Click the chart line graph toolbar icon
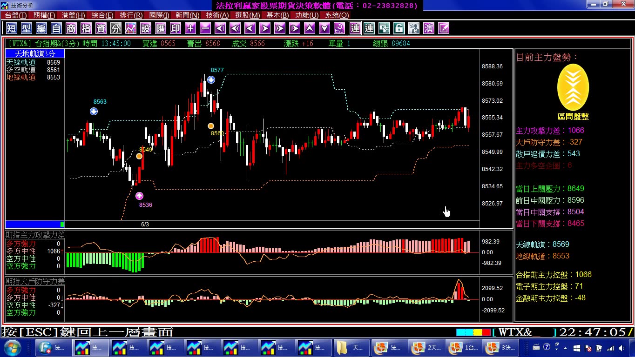Image resolution: width=635 pixels, height=357 pixels. click(131, 28)
